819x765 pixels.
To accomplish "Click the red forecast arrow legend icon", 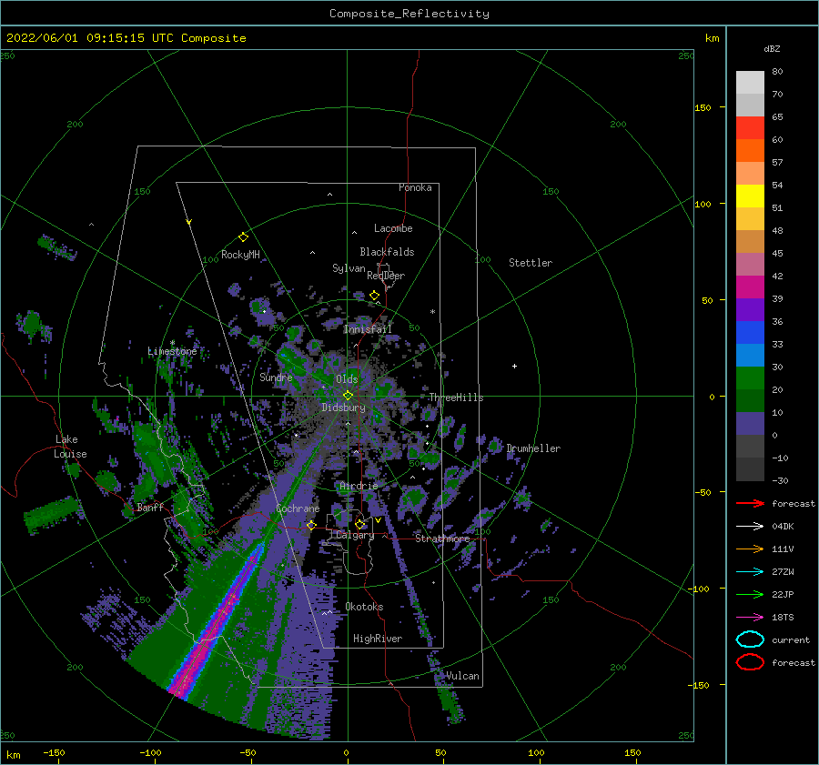I will (750, 503).
